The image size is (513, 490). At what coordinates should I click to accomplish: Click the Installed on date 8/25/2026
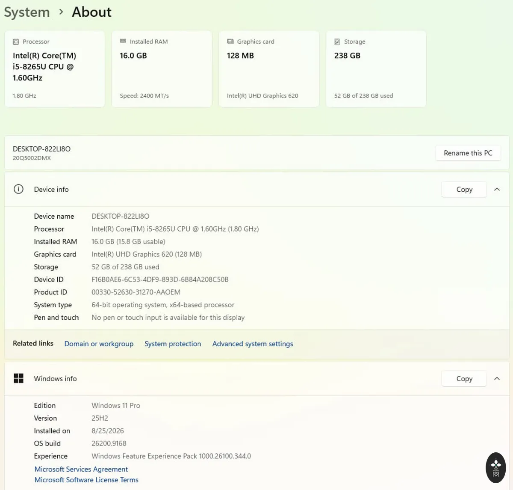[x=108, y=431]
